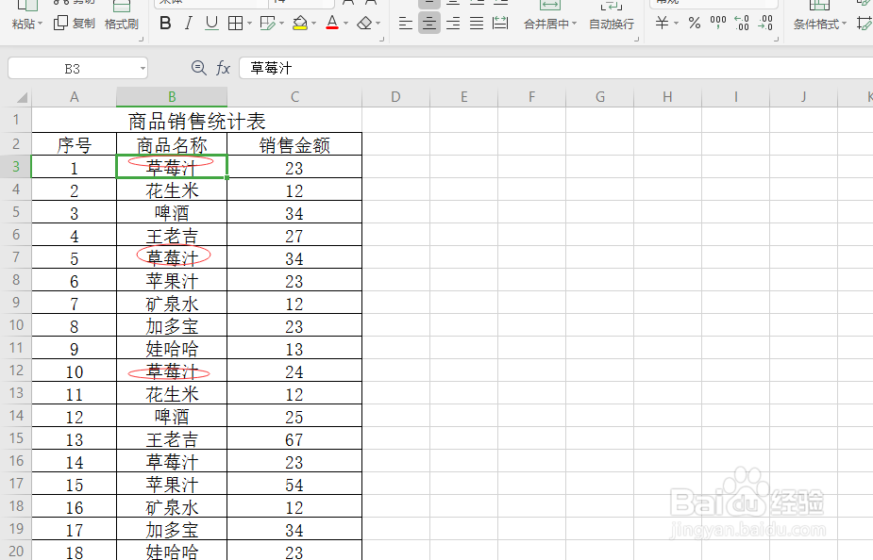Expand the fill color dropdown arrow
Screen dimensions: 873x560
[313, 24]
